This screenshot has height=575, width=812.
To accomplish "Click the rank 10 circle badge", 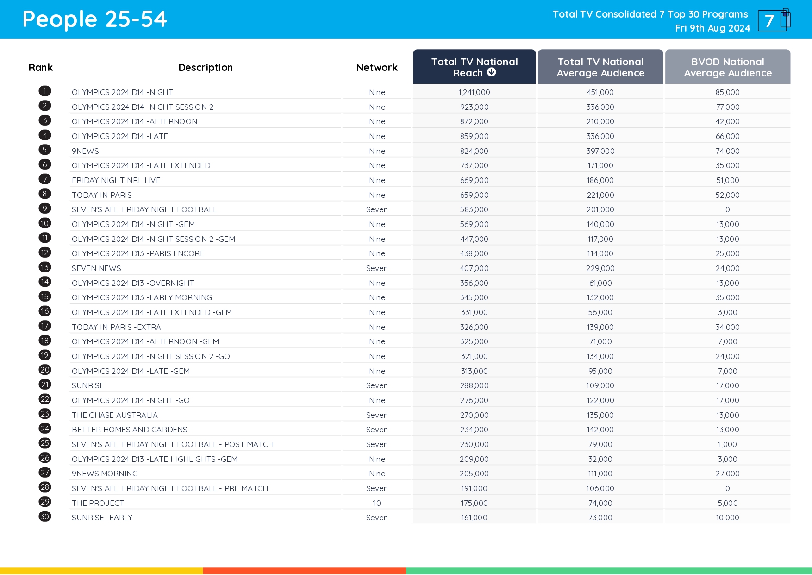I will tap(44, 224).
